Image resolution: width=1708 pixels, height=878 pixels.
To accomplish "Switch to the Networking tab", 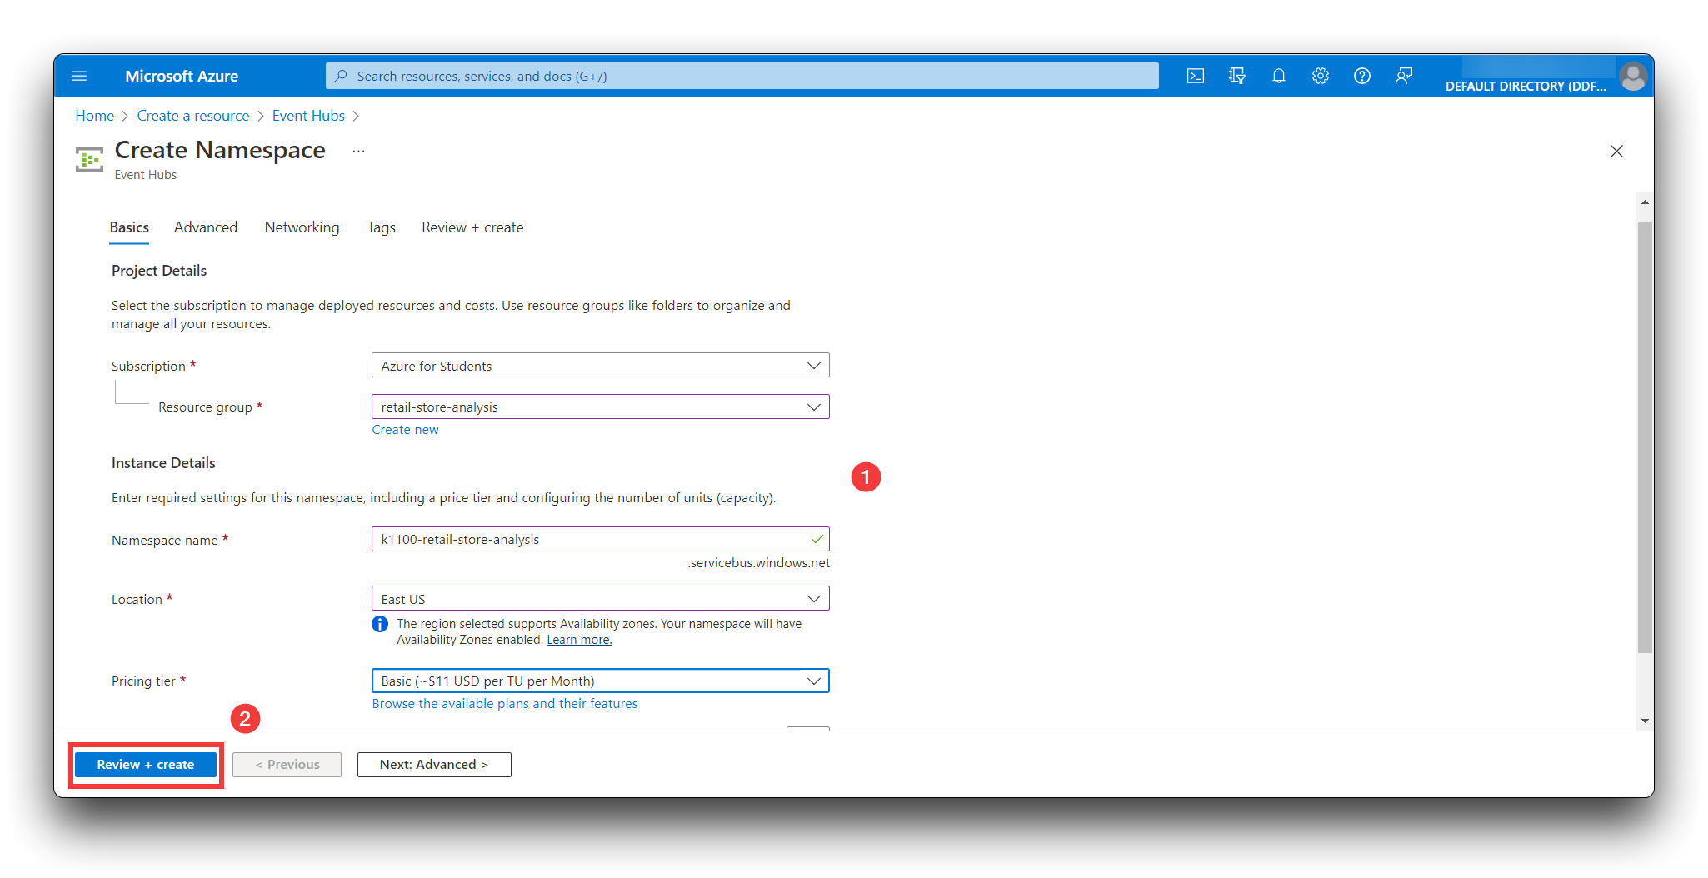I will [x=302, y=227].
